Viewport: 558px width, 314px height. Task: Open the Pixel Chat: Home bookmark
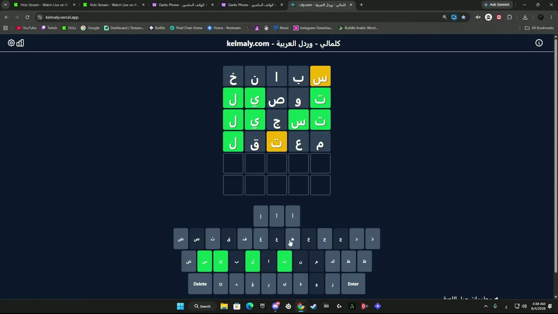[x=186, y=28]
